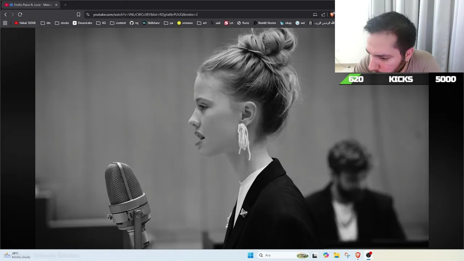Switch to Brave browser on taskbar

pos(358,255)
